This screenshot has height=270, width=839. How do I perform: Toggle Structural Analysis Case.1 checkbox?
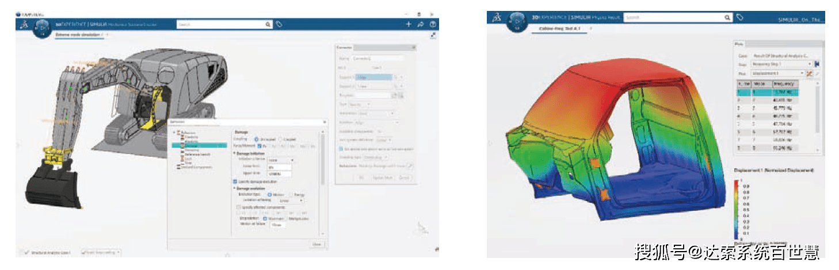(28, 252)
